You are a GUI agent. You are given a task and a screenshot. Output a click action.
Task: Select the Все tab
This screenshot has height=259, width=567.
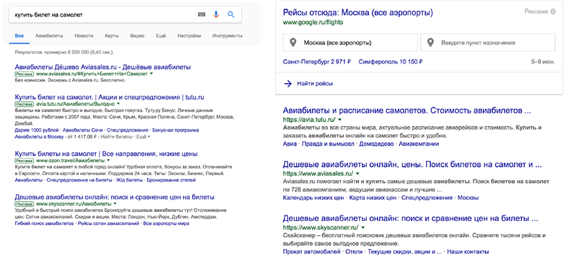click(x=19, y=36)
